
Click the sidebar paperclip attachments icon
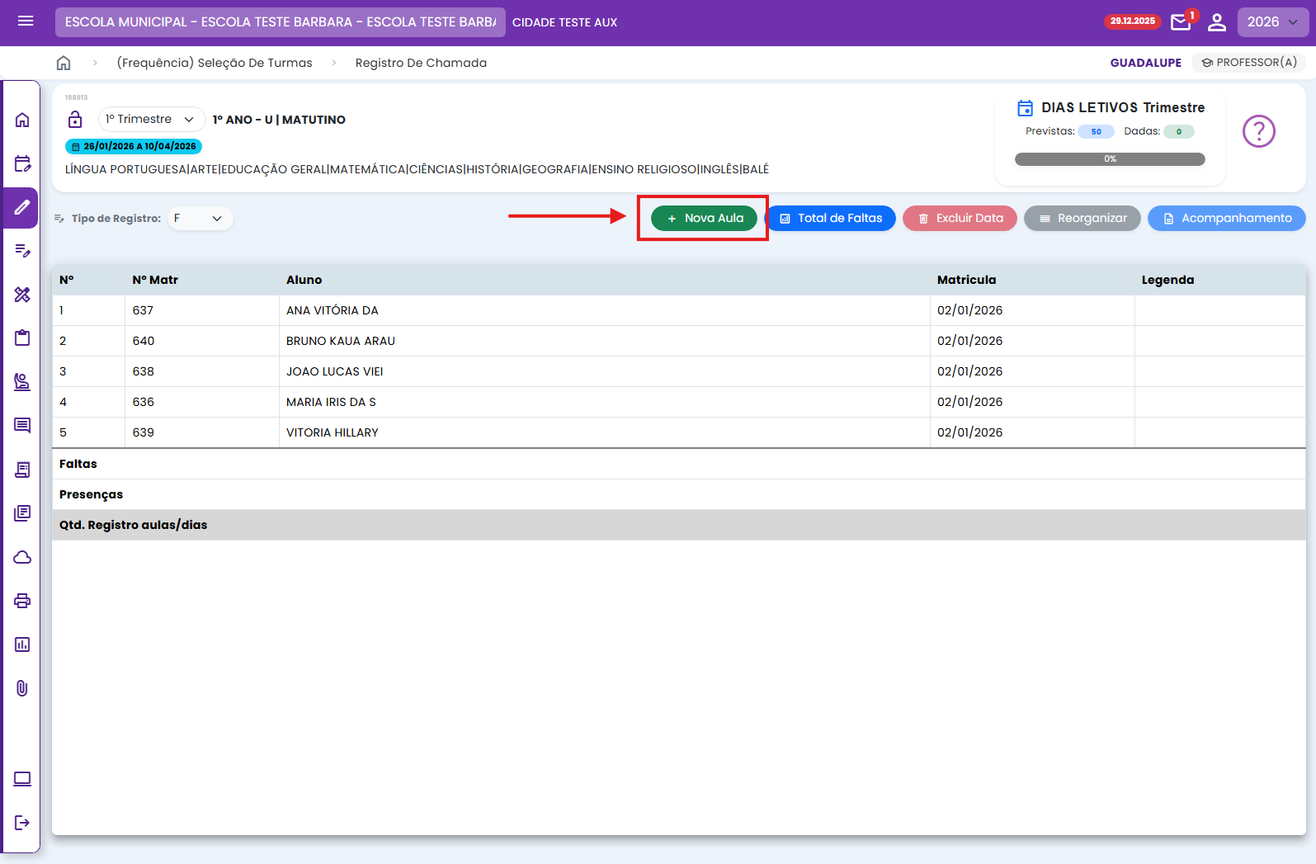pyautogui.click(x=22, y=688)
